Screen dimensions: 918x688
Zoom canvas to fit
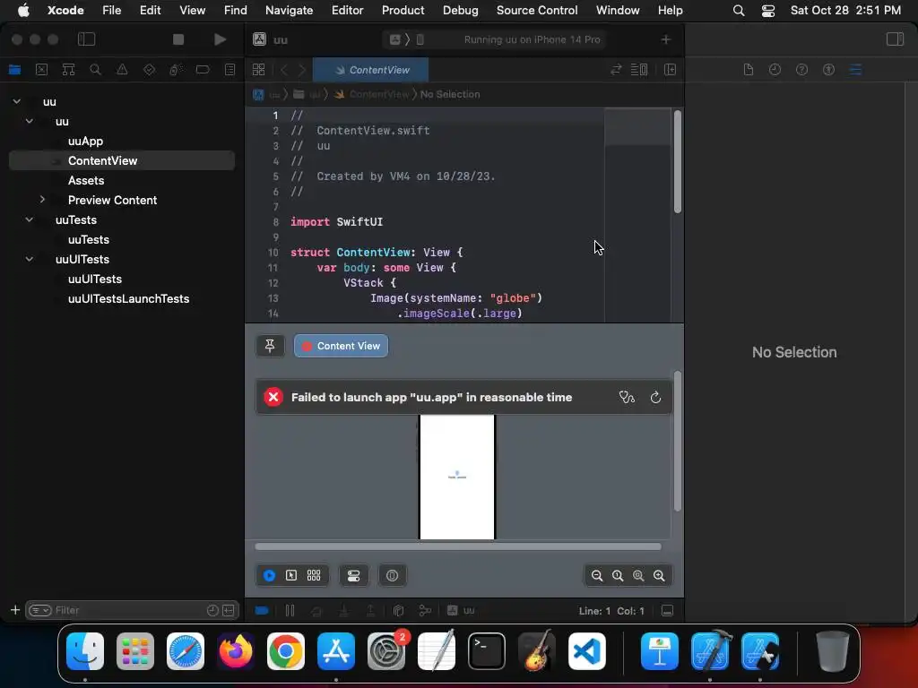coord(638,576)
